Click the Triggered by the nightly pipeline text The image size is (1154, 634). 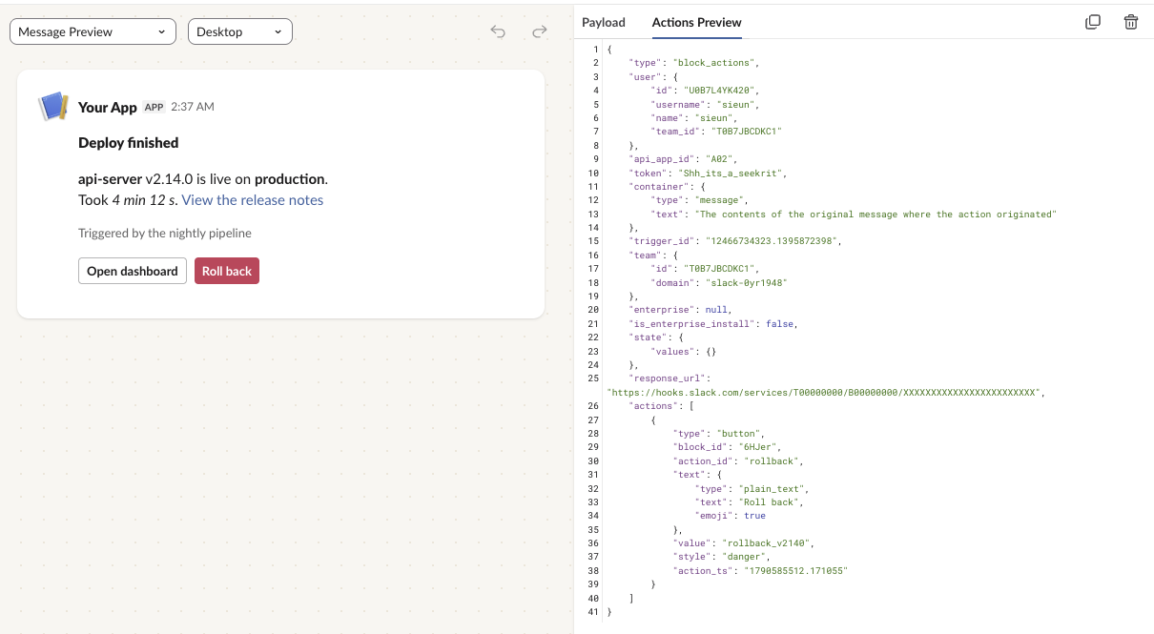point(165,233)
